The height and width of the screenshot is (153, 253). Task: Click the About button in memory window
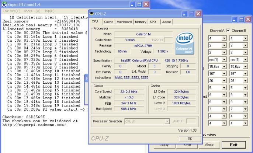209,145
